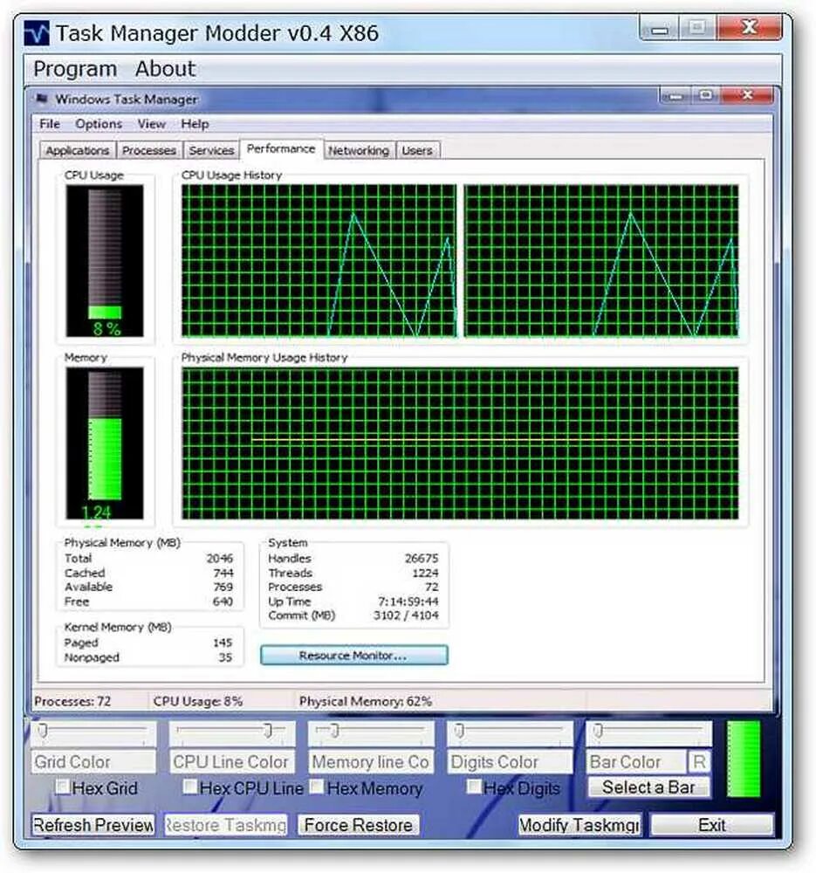Click the Modify Taskmgr button

click(579, 825)
